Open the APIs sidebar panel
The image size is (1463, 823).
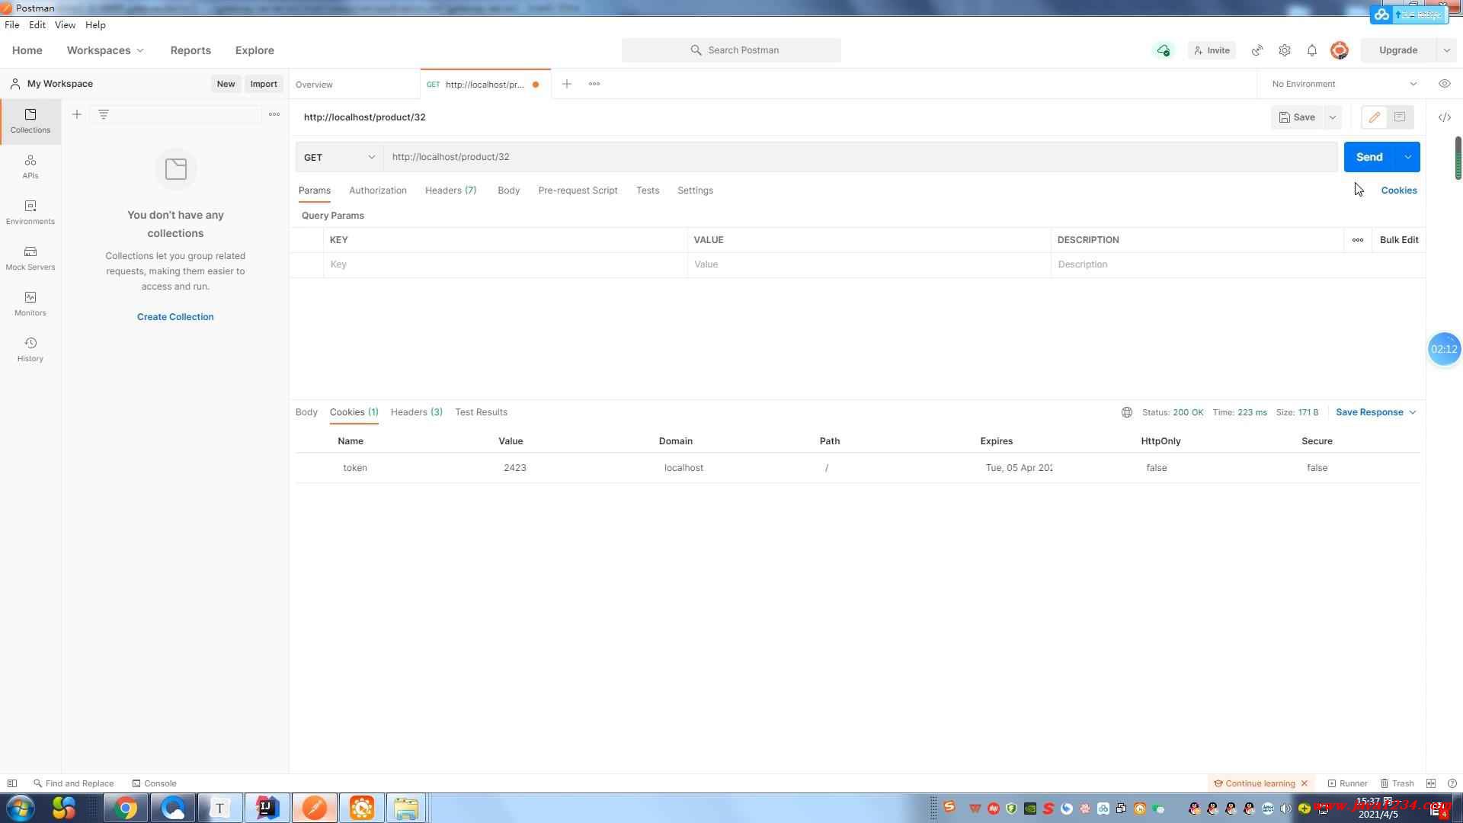point(30,167)
